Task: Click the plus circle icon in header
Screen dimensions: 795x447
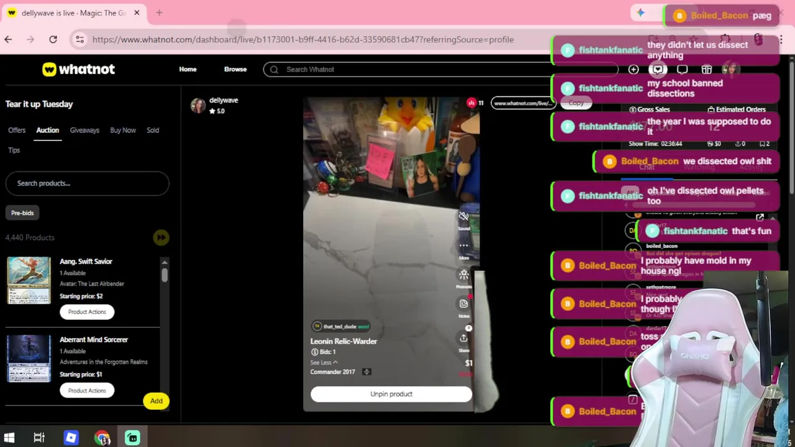Action: [x=634, y=70]
